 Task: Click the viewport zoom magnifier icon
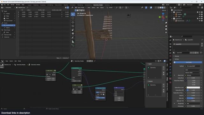166,23
